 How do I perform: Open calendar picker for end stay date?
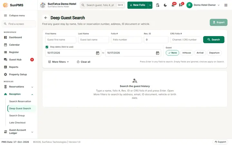point(158,53)
